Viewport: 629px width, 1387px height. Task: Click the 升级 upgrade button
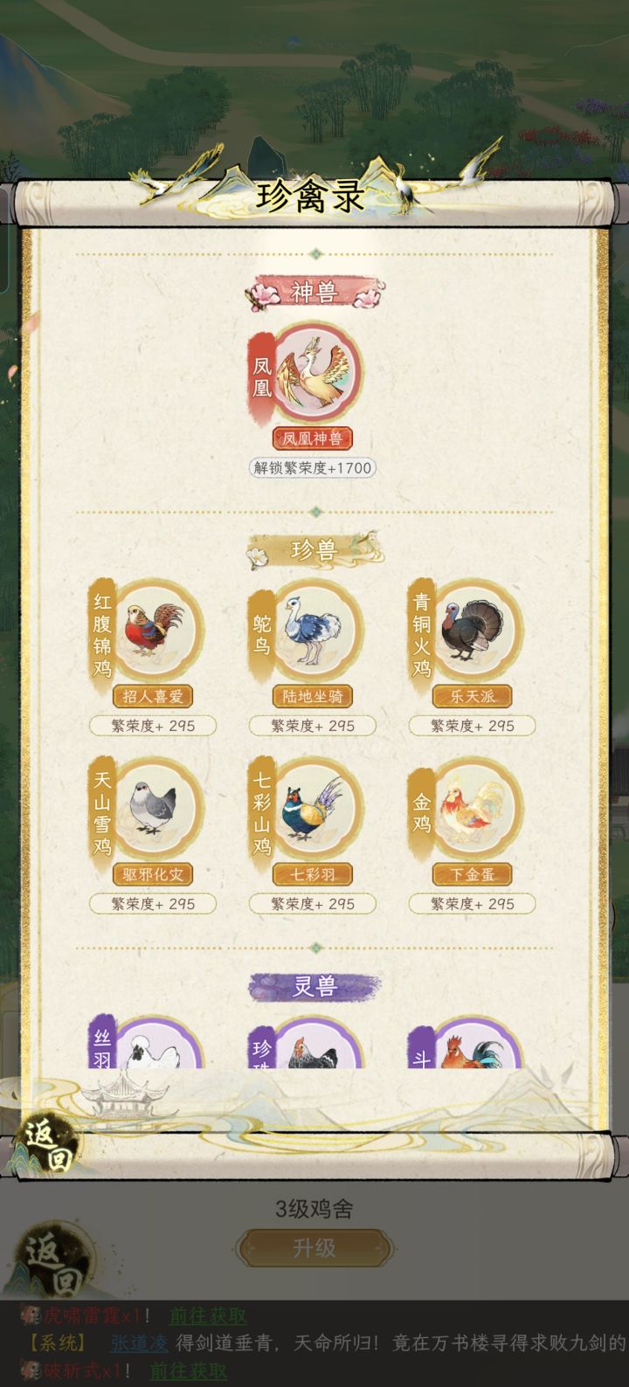pos(314,1248)
